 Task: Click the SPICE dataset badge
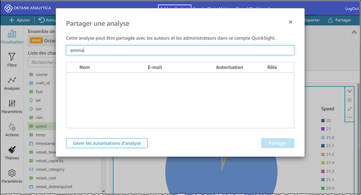[36, 41]
